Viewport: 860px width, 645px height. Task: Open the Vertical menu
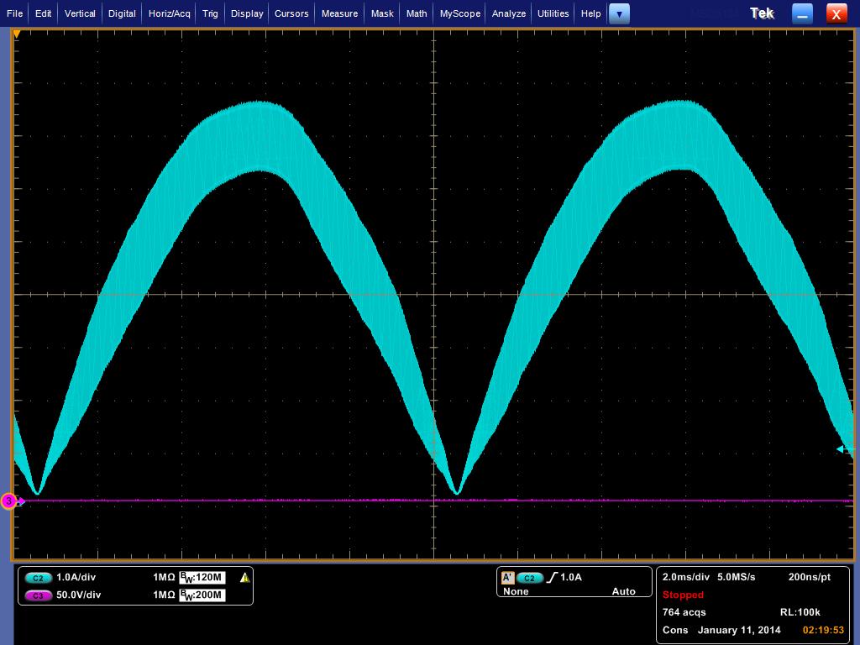pyautogui.click(x=80, y=13)
